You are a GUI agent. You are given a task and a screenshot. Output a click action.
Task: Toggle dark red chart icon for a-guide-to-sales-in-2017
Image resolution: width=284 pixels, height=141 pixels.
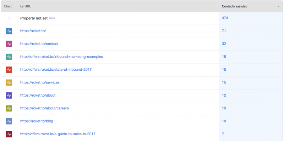9,134
